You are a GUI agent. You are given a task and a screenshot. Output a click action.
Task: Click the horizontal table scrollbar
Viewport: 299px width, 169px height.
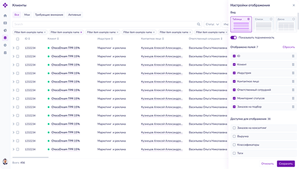tap(30, 157)
